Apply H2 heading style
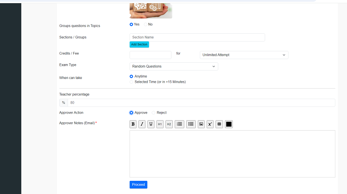The image size is (347, 194). click(169, 124)
